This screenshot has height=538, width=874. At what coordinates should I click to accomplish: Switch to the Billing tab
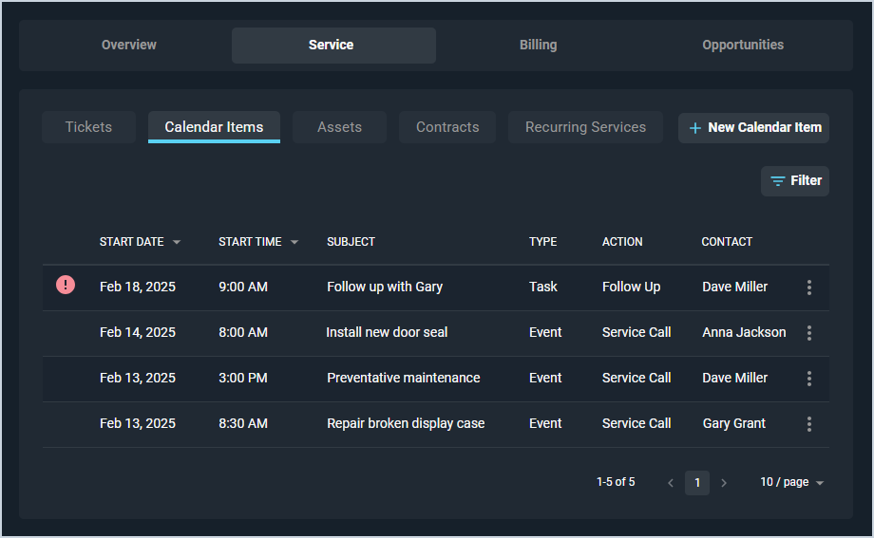(538, 46)
